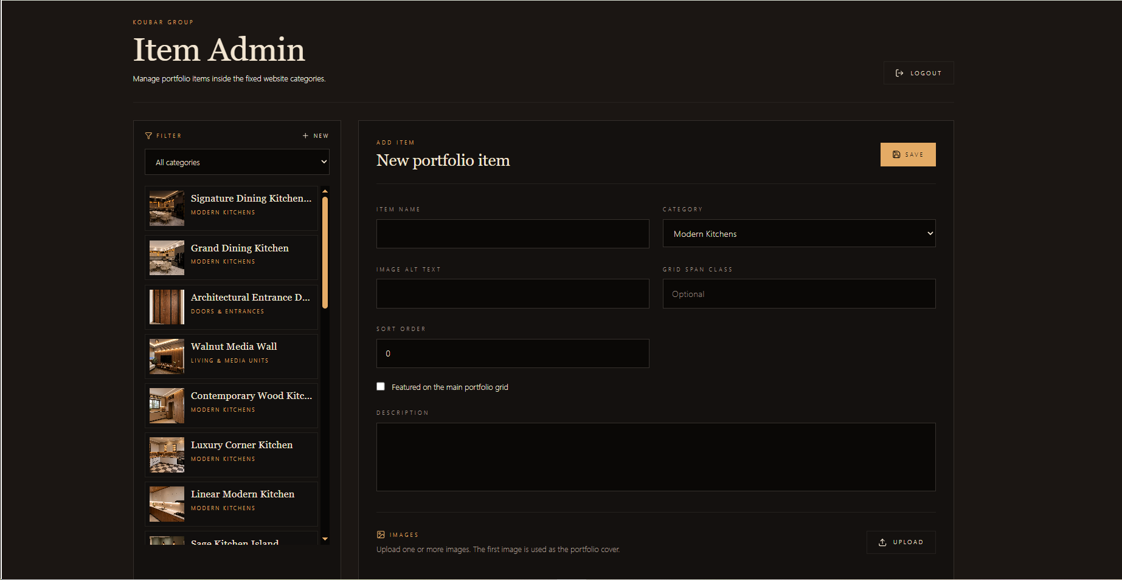Click the upload arrow icon
Image resolution: width=1122 pixels, height=580 pixels.
(x=882, y=542)
